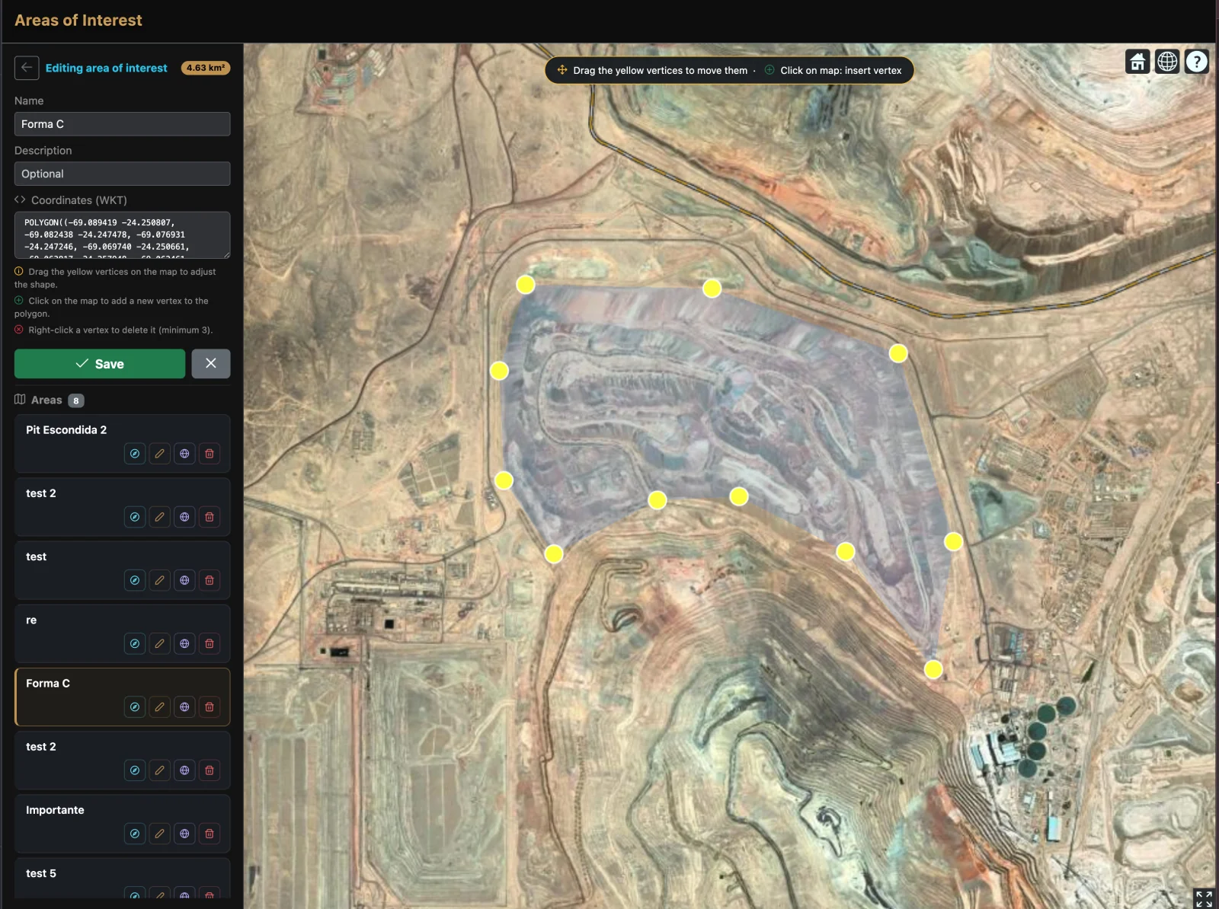Zoom to Importante using its compass icon
Image resolution: width=1219 pixels, height=909 pixels.
coord(135,834)
